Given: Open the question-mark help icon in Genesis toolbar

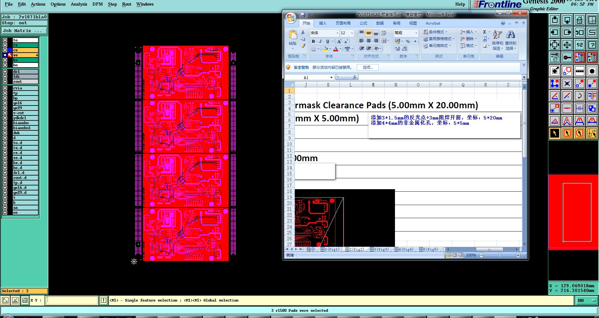Looking at the screenshot, I should (592, 45).
